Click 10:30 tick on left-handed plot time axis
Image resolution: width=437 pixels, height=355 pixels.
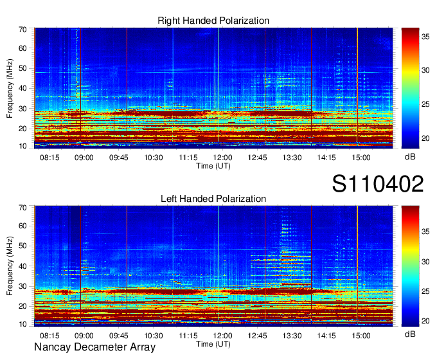[154, 336]
